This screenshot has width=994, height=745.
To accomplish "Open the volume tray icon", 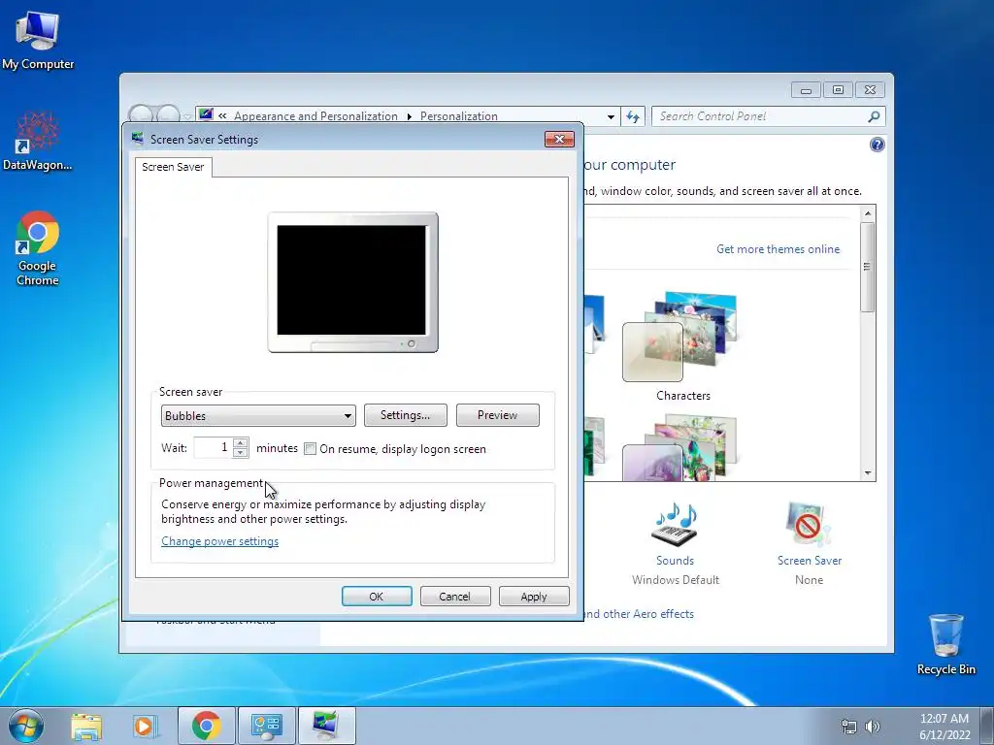I will (x=873, y=727).
